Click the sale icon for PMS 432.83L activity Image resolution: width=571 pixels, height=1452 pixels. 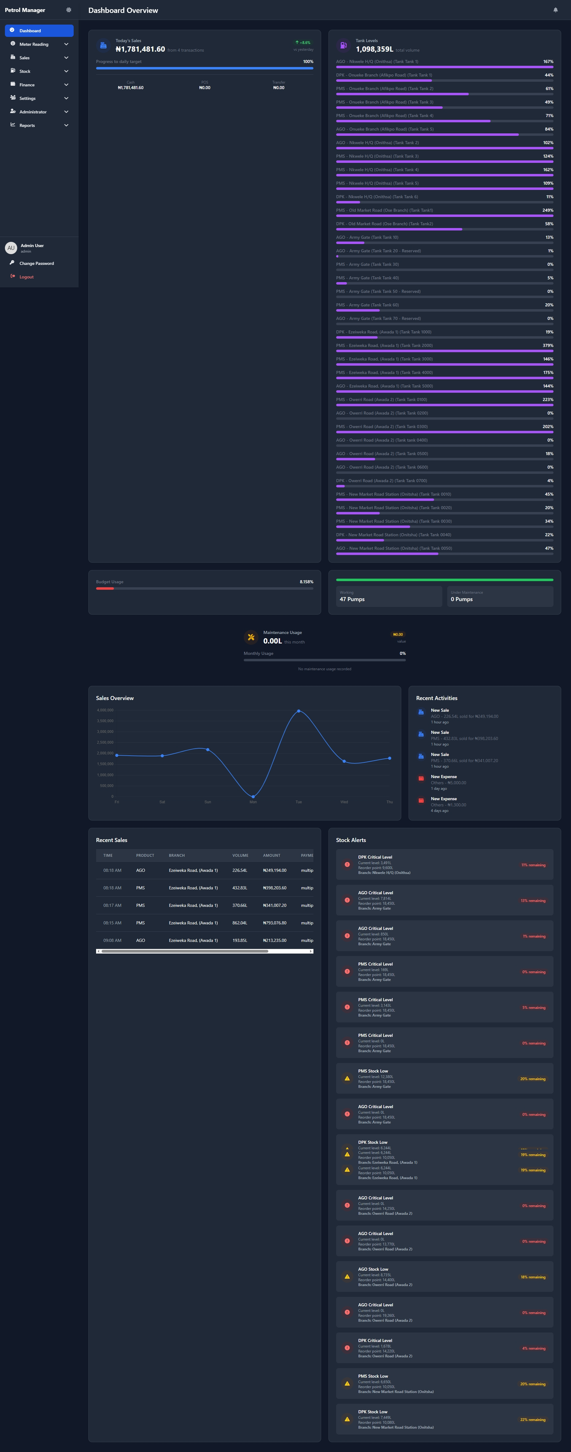[x=421, y=734]
